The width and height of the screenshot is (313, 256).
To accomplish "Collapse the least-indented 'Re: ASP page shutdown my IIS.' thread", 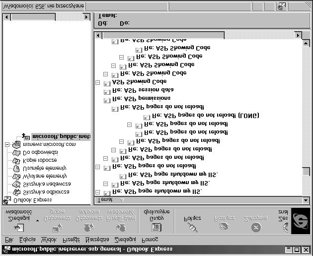I will click(97, 192).
